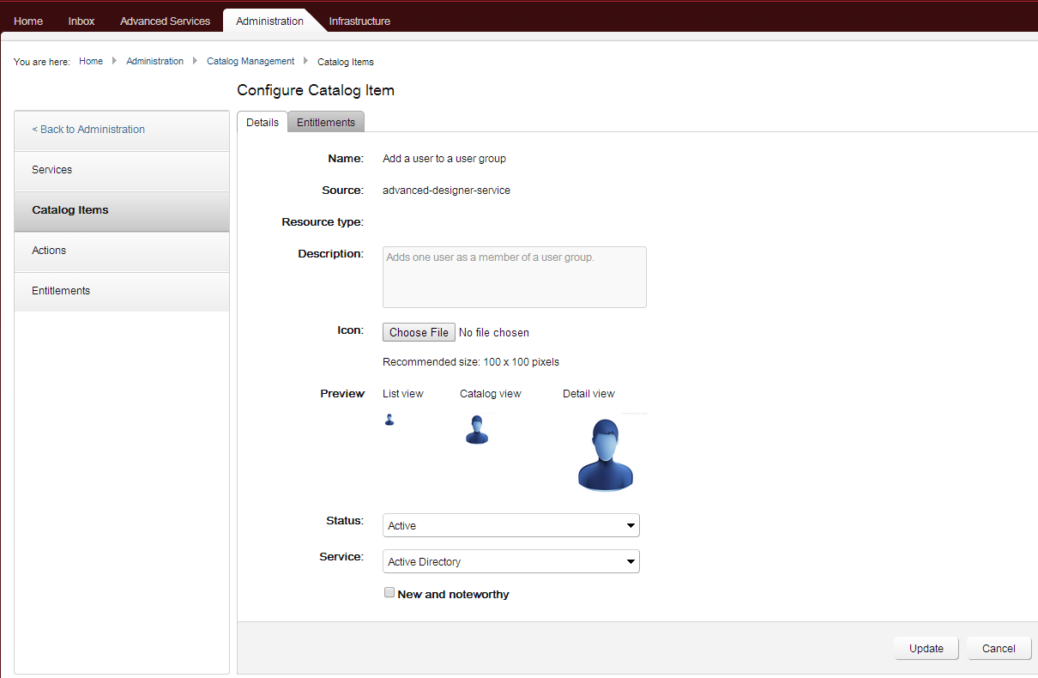This screenshot has width=1038, height=678.
Task: Open the Status dropdown showing Active
Action: click(x=510, y=524)
